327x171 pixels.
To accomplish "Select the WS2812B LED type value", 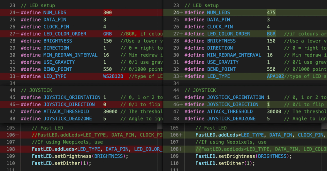I will (x=113, y=76).
